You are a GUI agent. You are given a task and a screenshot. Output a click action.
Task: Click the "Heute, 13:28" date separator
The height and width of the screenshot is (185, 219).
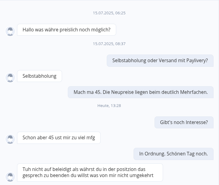click(109, 106)
